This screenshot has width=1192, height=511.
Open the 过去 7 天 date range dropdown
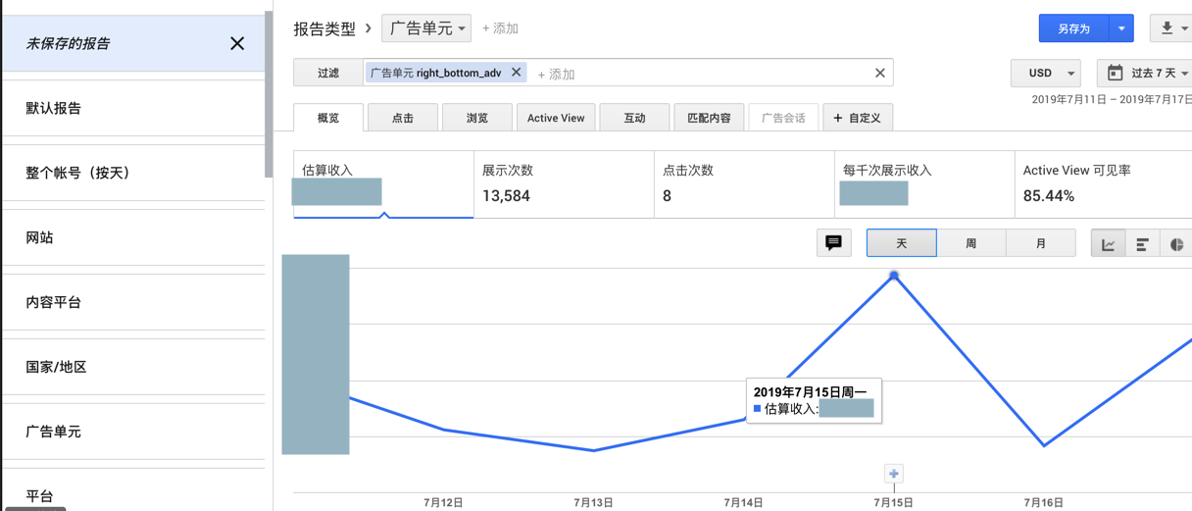click(x=1145, y=73)
